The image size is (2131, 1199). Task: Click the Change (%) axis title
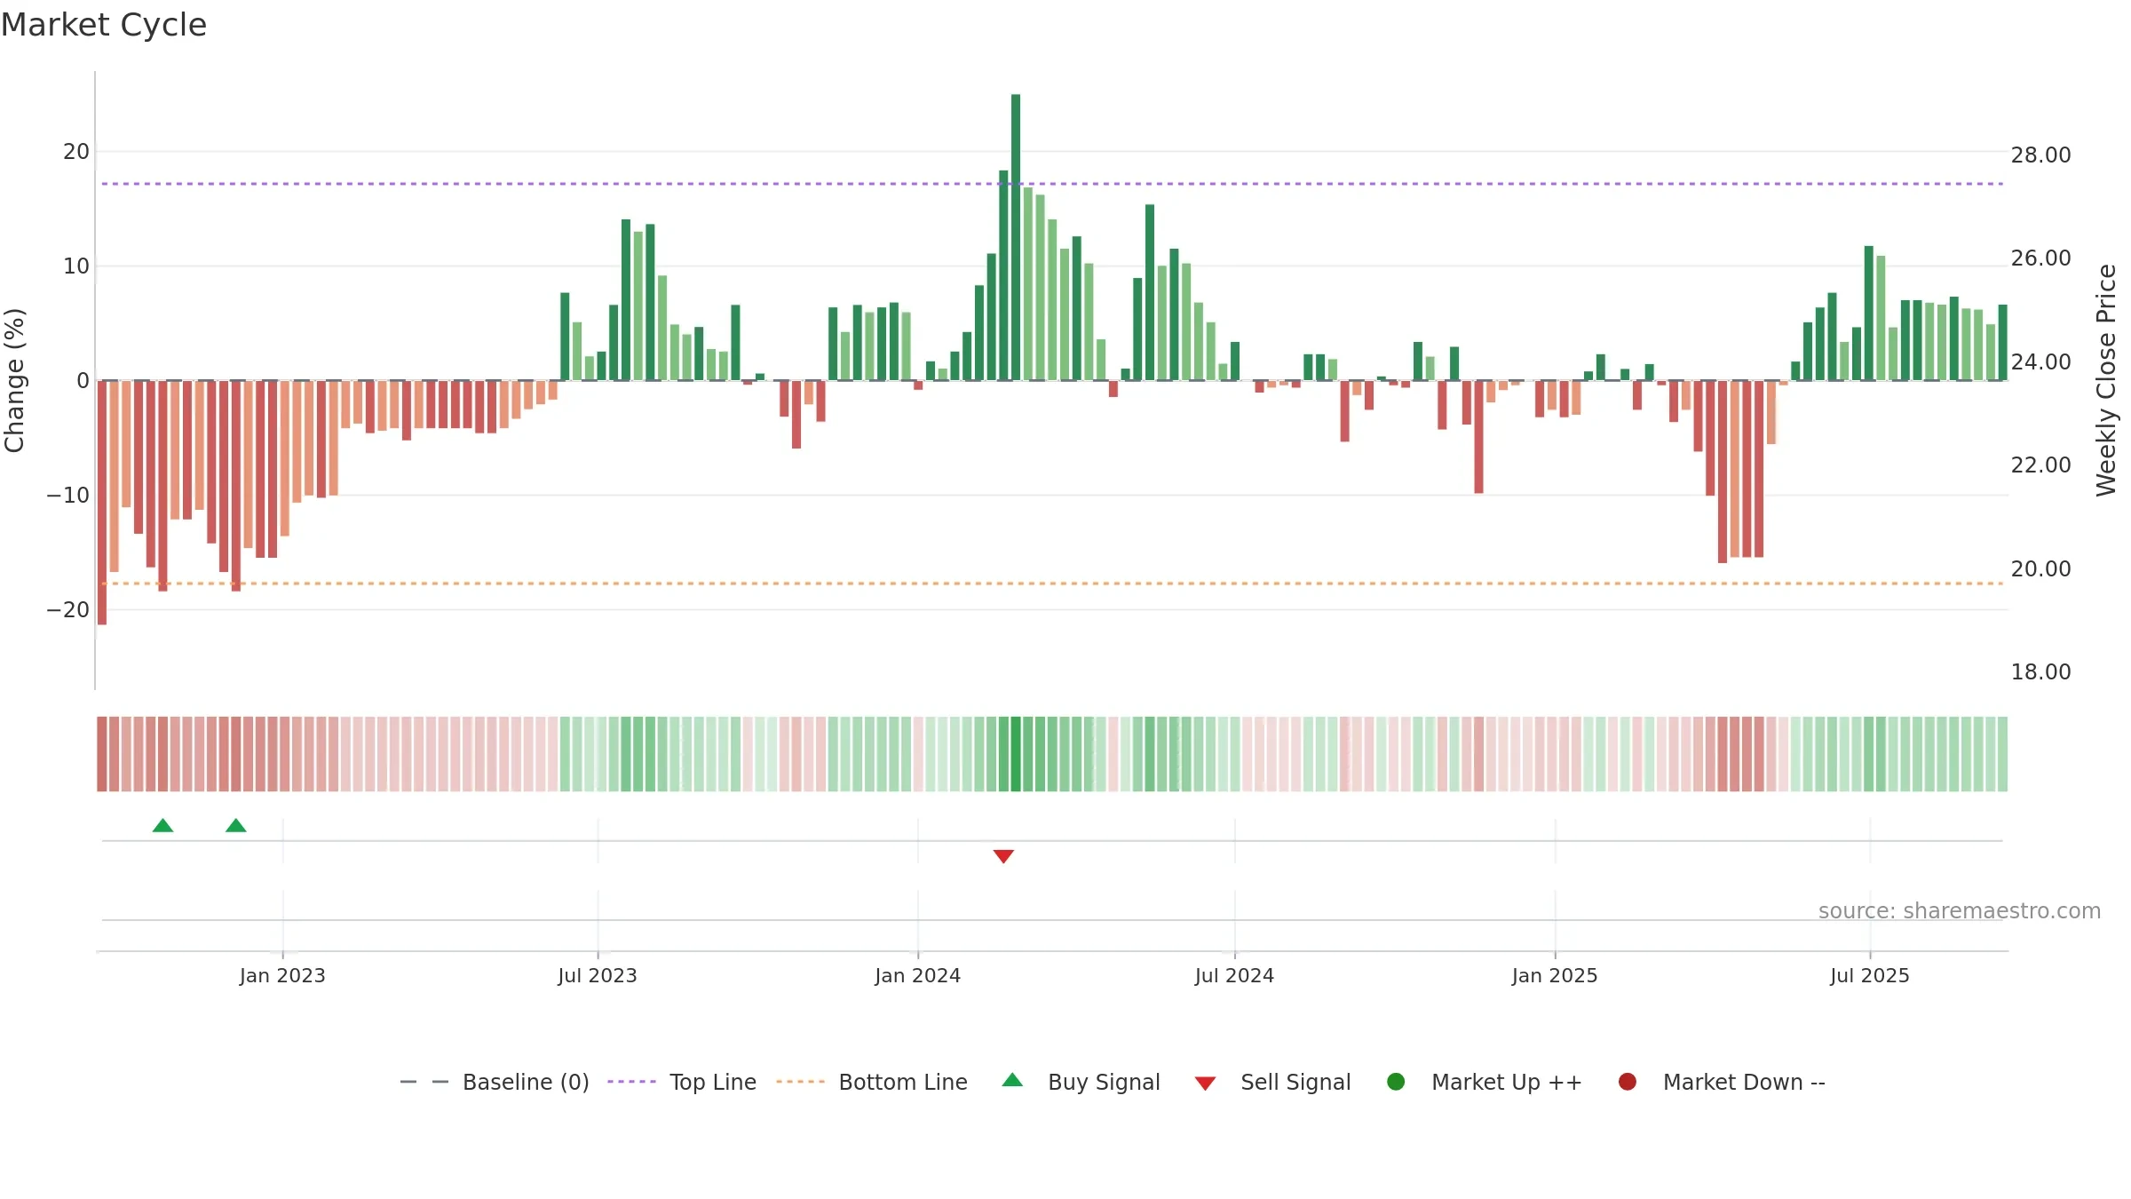coord(14,380)
